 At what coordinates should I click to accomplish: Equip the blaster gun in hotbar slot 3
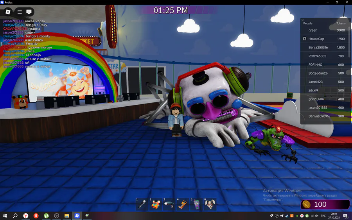169,204
